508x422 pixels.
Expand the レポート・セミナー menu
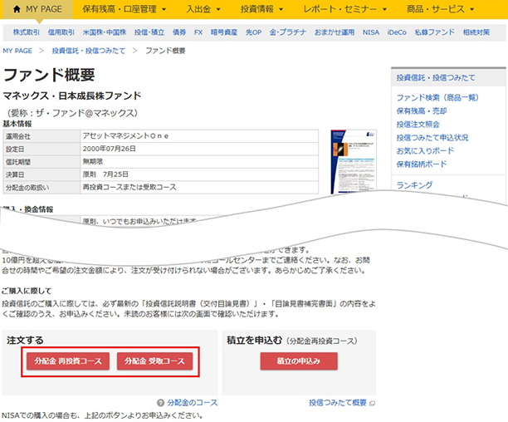pos(345,9)
